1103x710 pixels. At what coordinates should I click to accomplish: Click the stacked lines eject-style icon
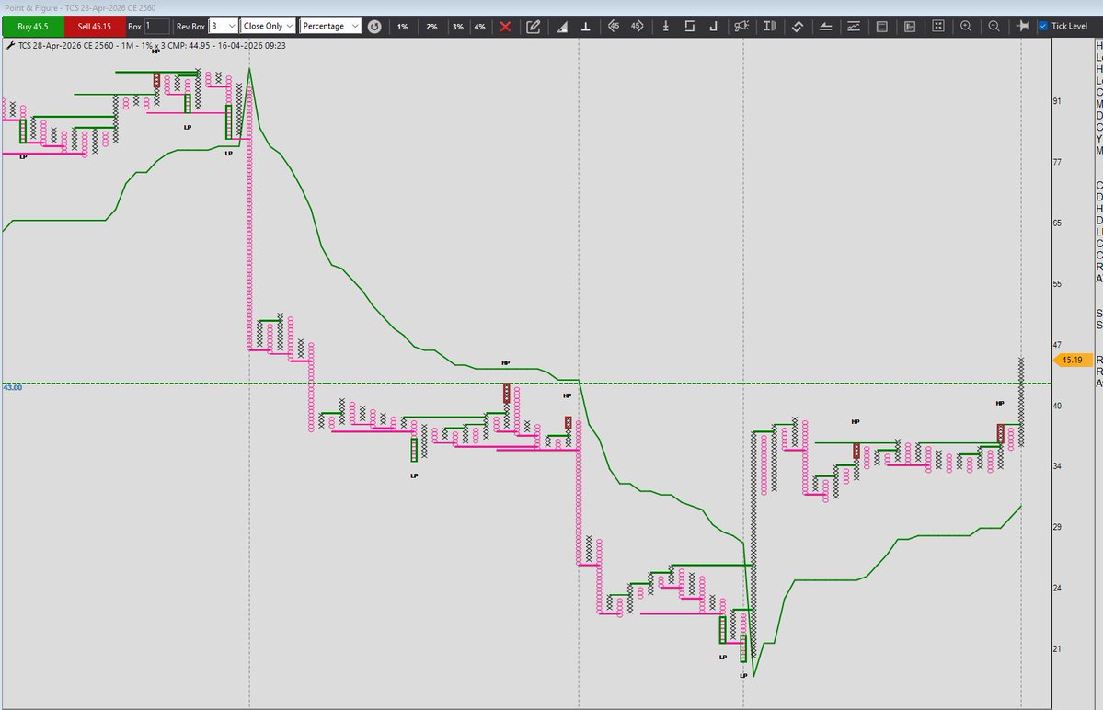click(x=826, y=26)
